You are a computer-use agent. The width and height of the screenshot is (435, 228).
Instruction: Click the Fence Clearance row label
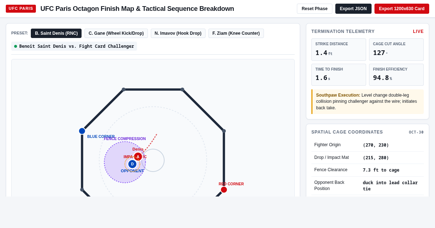coord(331,170)
